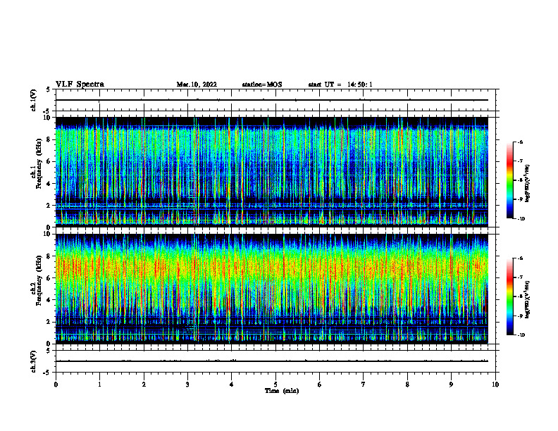Click the "-8" value on ch.2 colorbar

click(x=521, y=296)
